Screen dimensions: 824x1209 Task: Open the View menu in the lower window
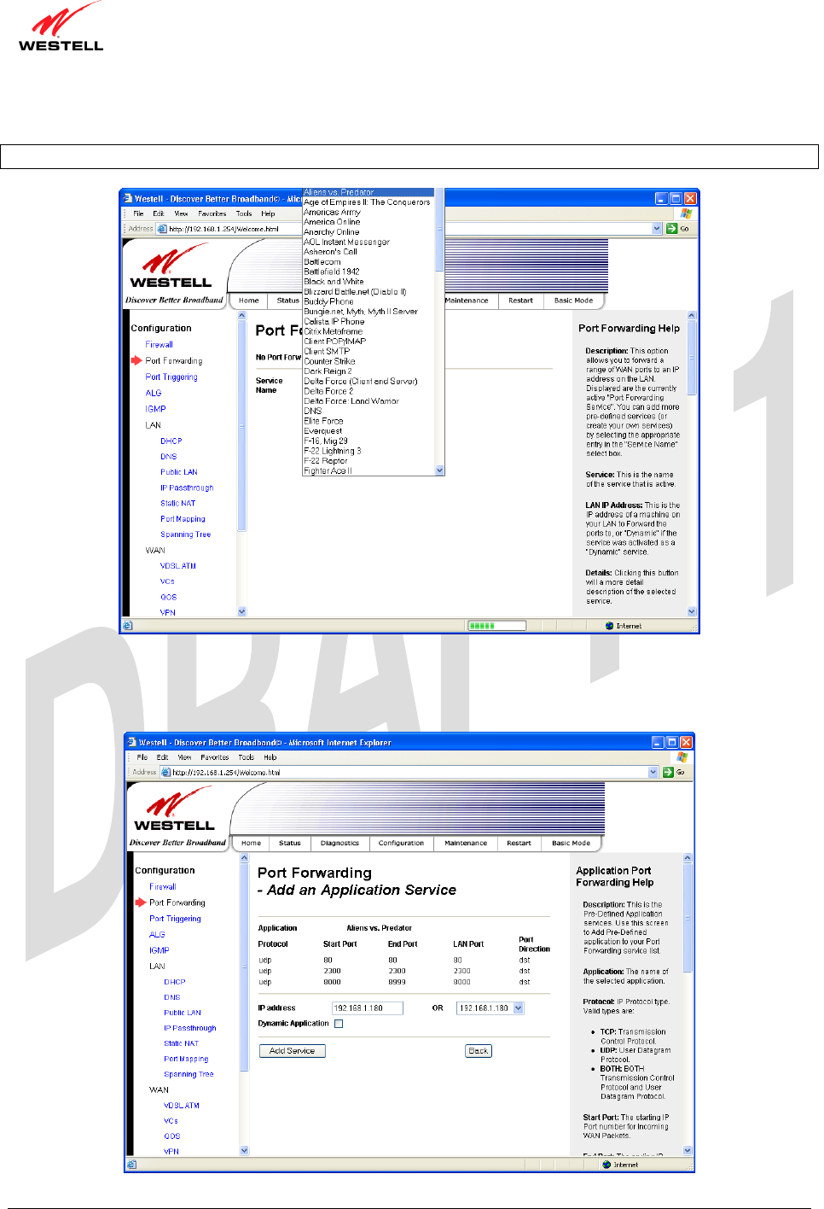click(x=184, y=757)
